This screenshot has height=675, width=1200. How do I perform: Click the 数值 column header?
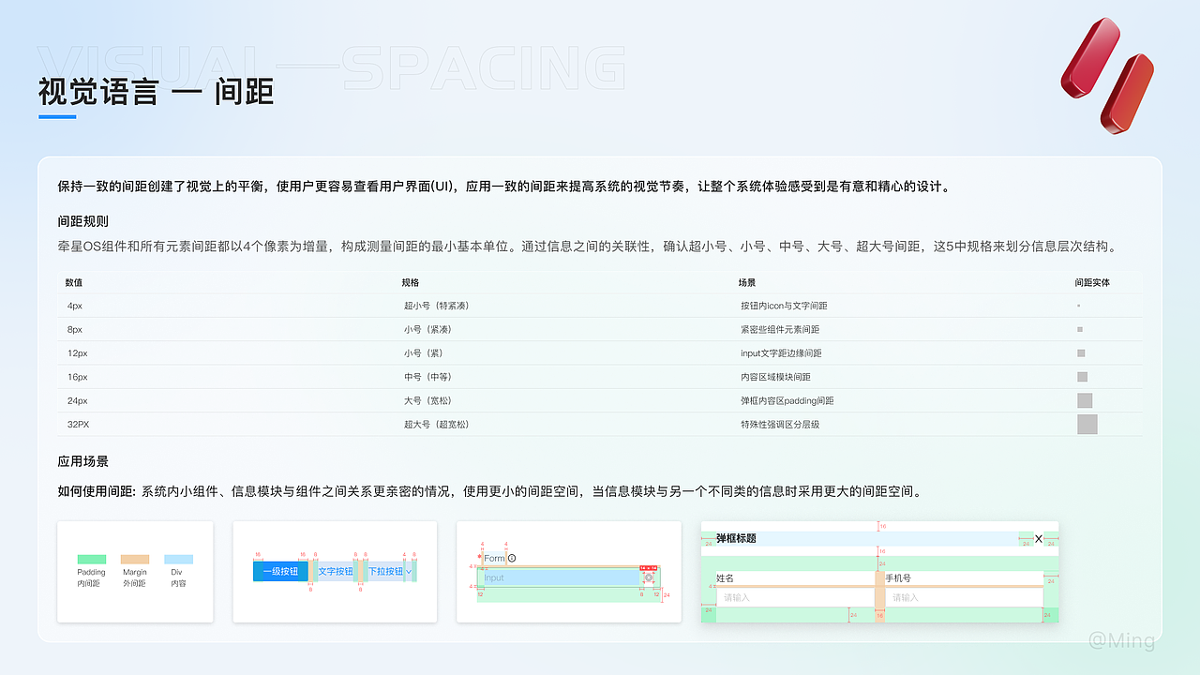tap(74, 282)
